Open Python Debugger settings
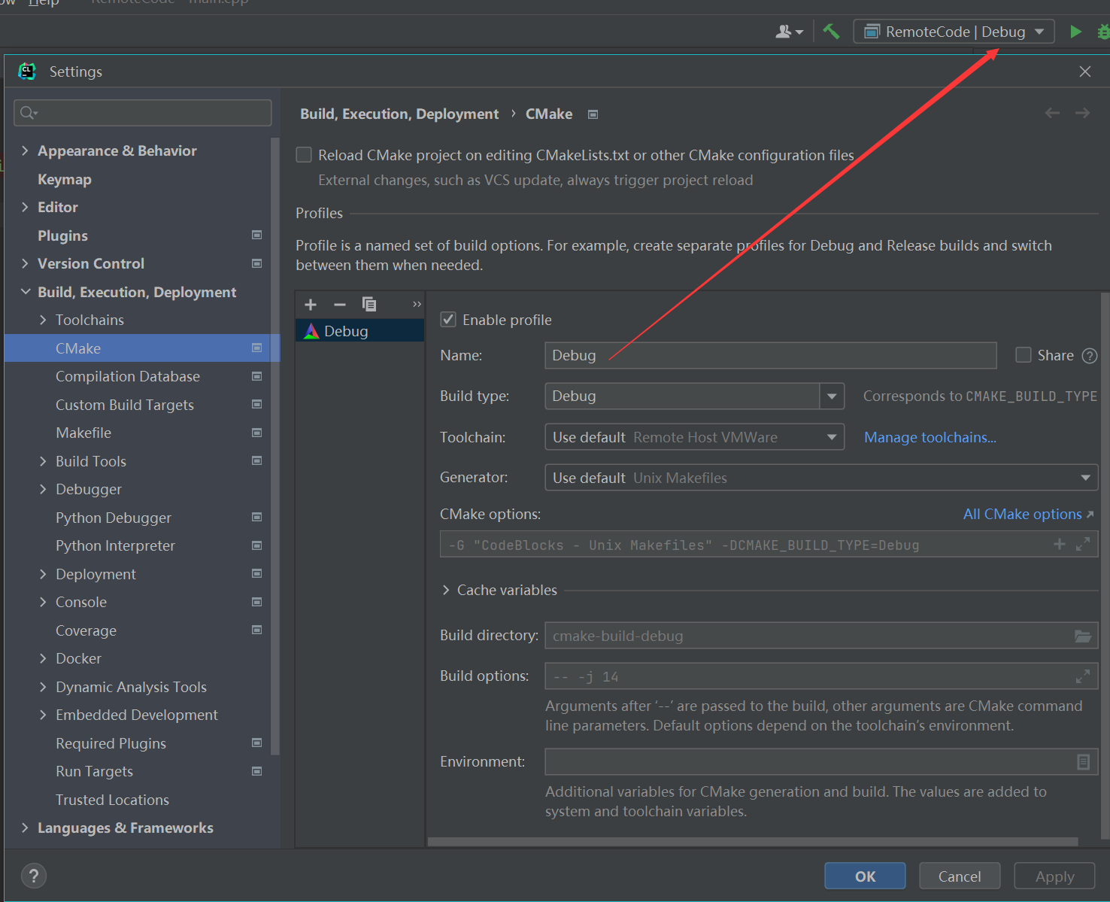The image size is (1110, 902). [114, 518]
